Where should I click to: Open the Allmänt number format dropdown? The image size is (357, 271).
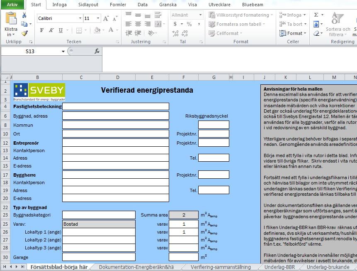200,15
